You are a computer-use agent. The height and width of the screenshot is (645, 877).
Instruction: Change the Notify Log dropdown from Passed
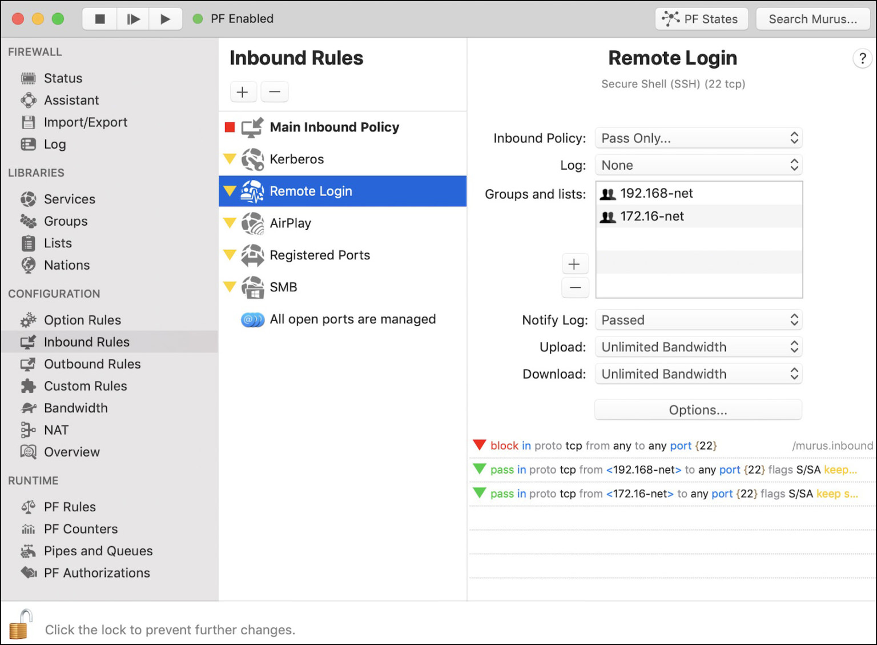698,320
